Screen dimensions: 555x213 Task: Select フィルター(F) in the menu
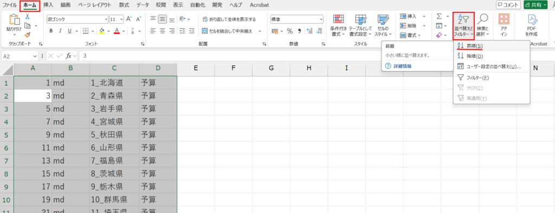pyautogui.click(x=491, y=78)
